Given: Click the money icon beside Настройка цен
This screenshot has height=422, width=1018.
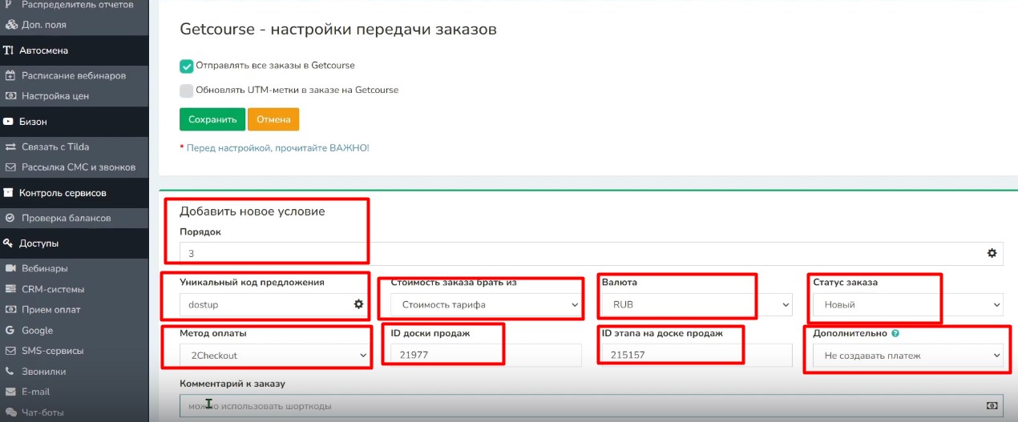Looking at the screenshot, I should coord(10,96).
